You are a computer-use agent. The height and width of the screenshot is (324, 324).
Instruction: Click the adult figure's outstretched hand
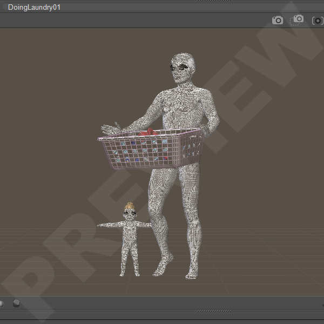112,129
